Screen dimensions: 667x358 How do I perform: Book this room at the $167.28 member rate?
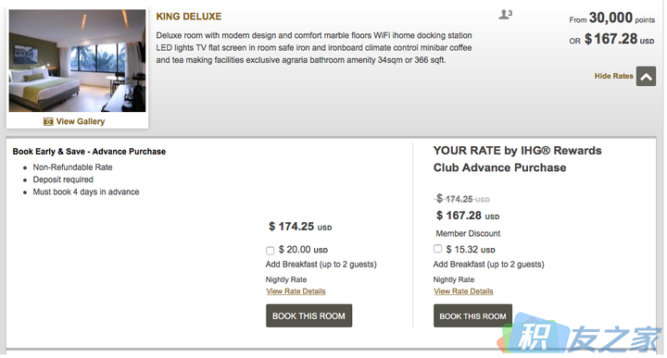tap(472, 316)
